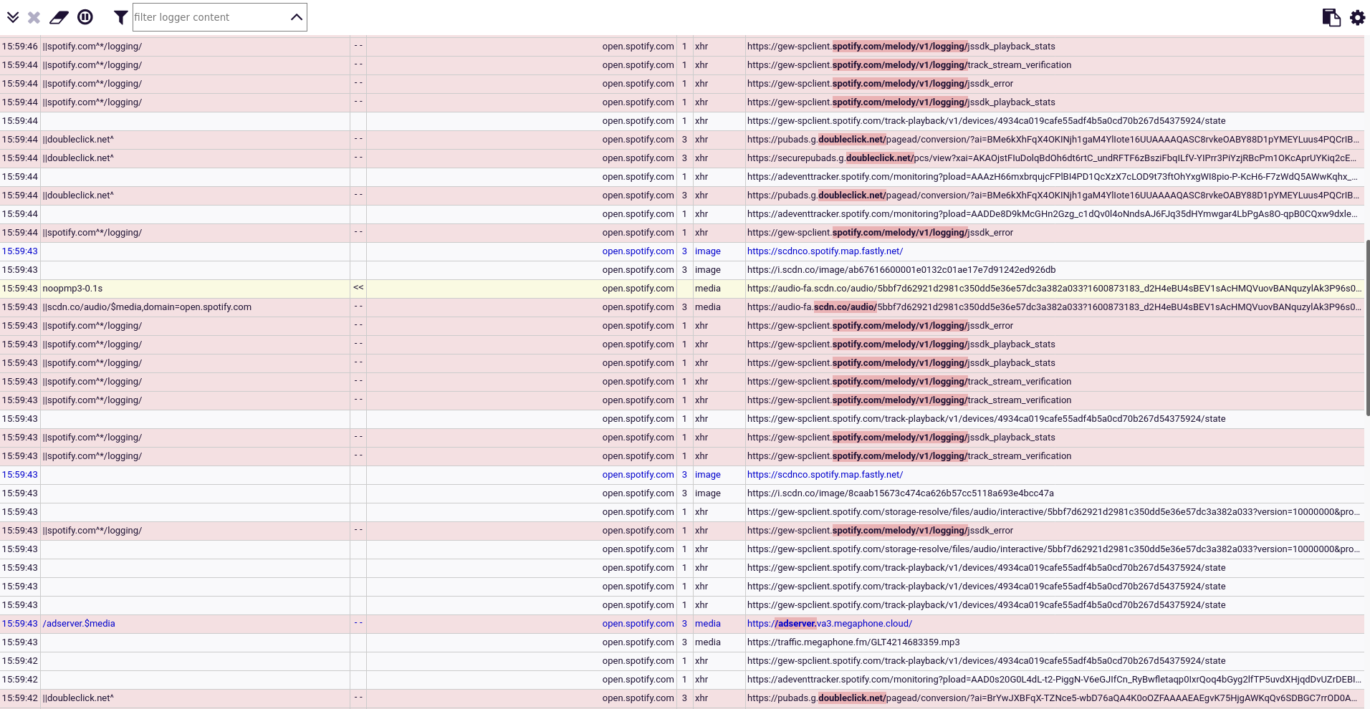Copy logger data using the clipboard icon
1370x709 pixels.
coord(1331,16)
